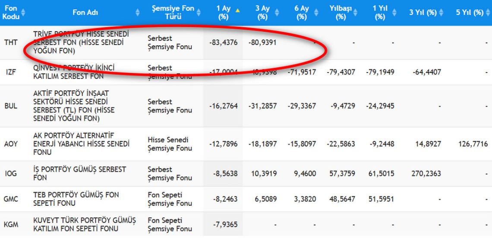Screen dimensions: 492x246
Task: Click the -83,4376 one-month value
Action: [x=224, y=42]
